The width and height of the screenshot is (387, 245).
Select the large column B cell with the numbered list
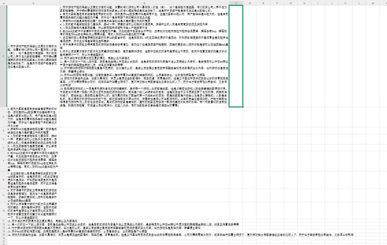coord(144,56)
